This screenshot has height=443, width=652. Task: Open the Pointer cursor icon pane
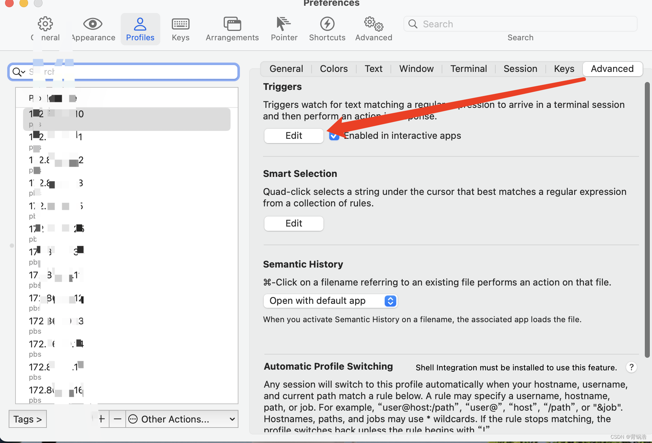pyautogui.click(x=284, y=24)
